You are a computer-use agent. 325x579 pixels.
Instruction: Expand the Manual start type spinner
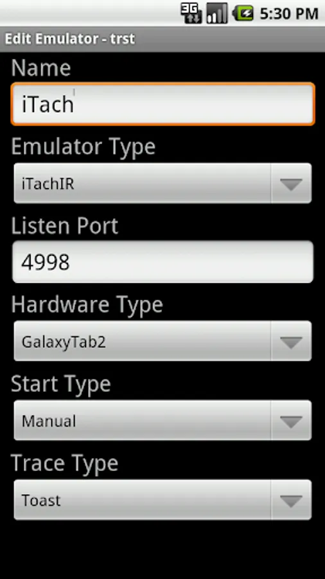click(162, 421)
